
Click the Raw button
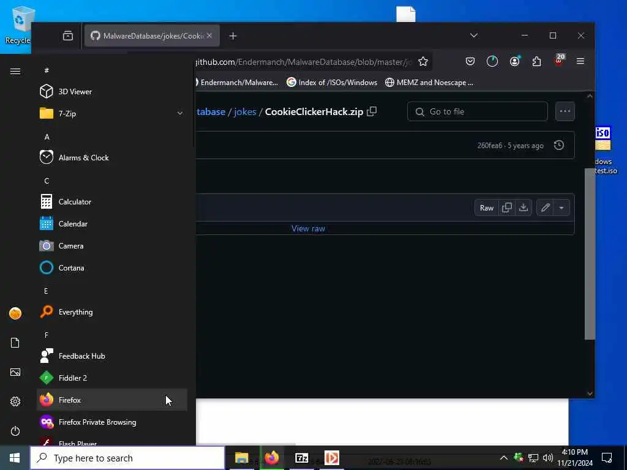pyautogui.click(x=487, y=208)
